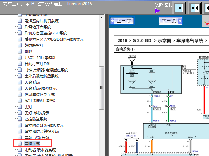The image size is (209, 156).
Task: Select 礼貌灯 和行李箱灯 entry
Action: [x=40, y=58]
